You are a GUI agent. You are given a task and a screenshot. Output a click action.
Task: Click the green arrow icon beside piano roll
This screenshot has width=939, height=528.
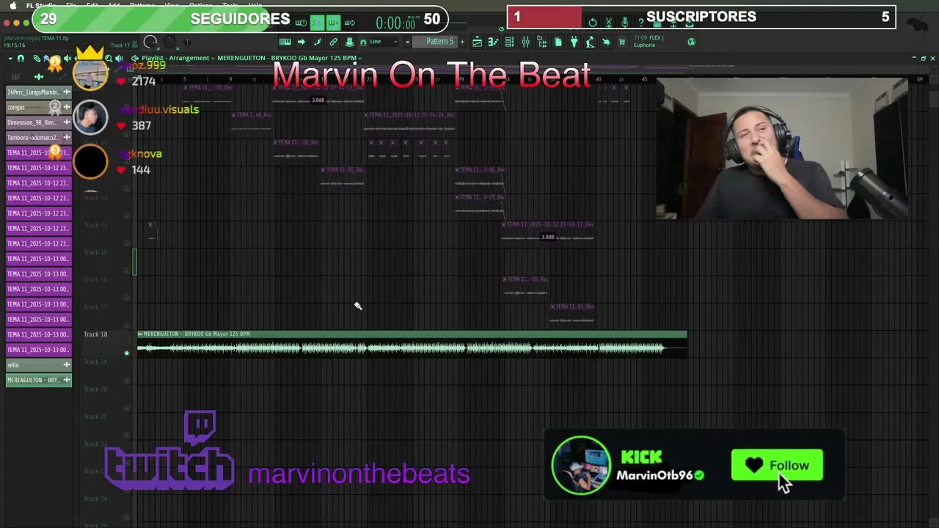click(302, 42)
